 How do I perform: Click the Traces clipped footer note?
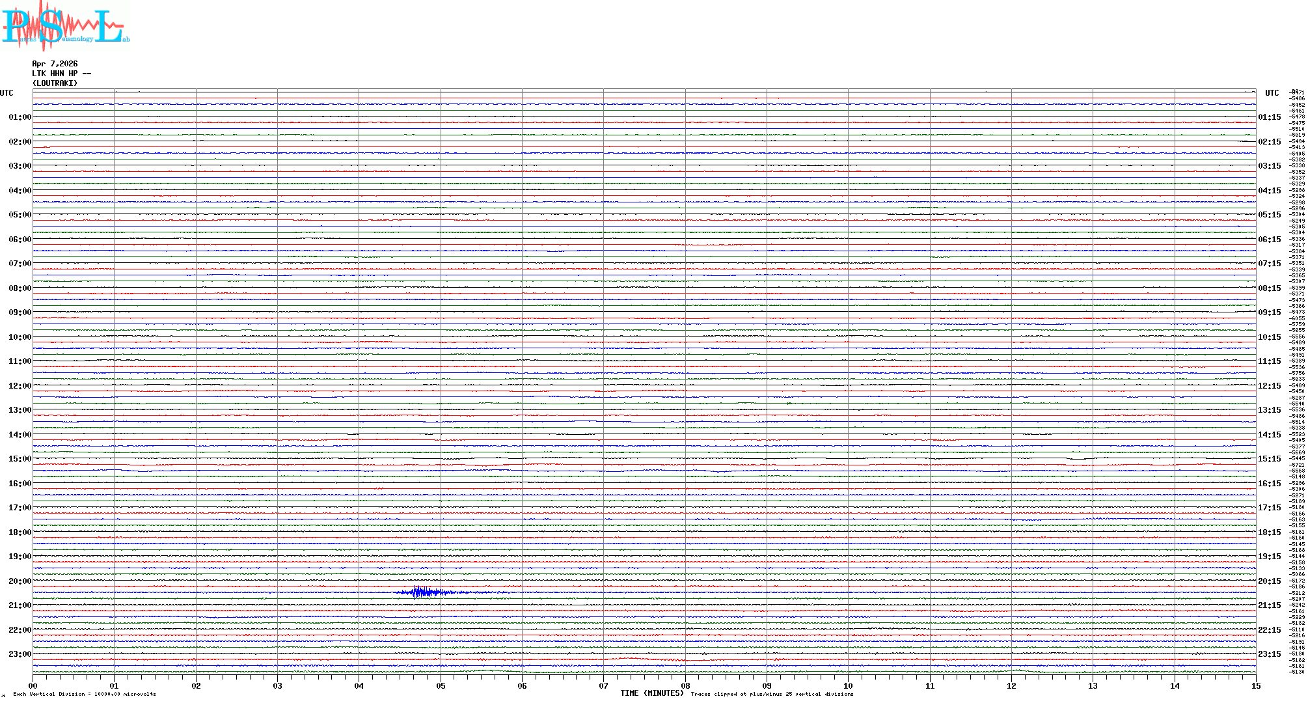click(x=772, y=694)
